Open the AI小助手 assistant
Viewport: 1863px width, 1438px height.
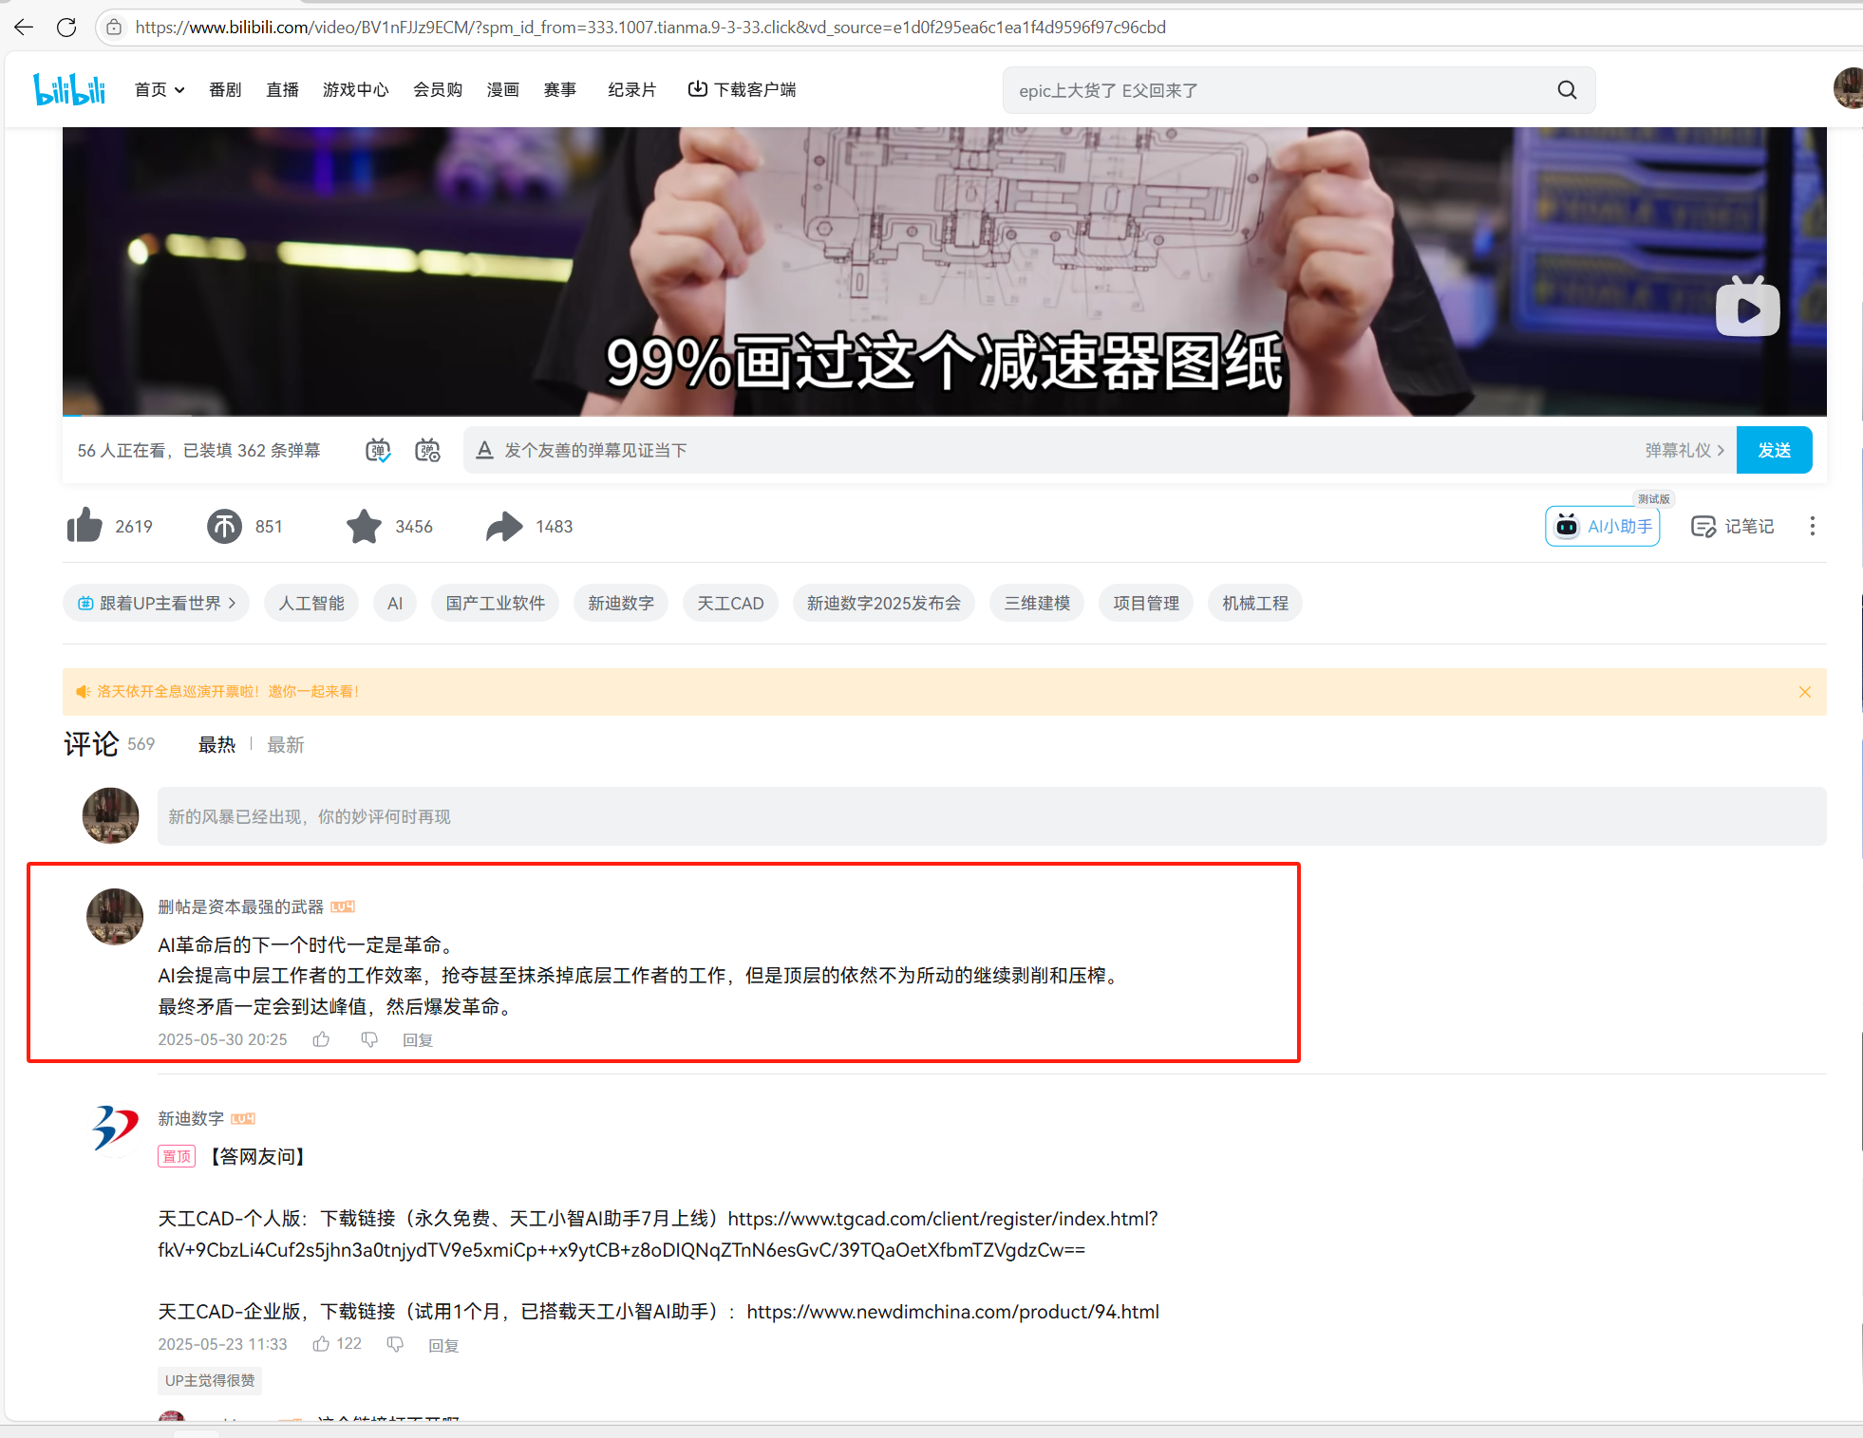tap(1603, 526)
